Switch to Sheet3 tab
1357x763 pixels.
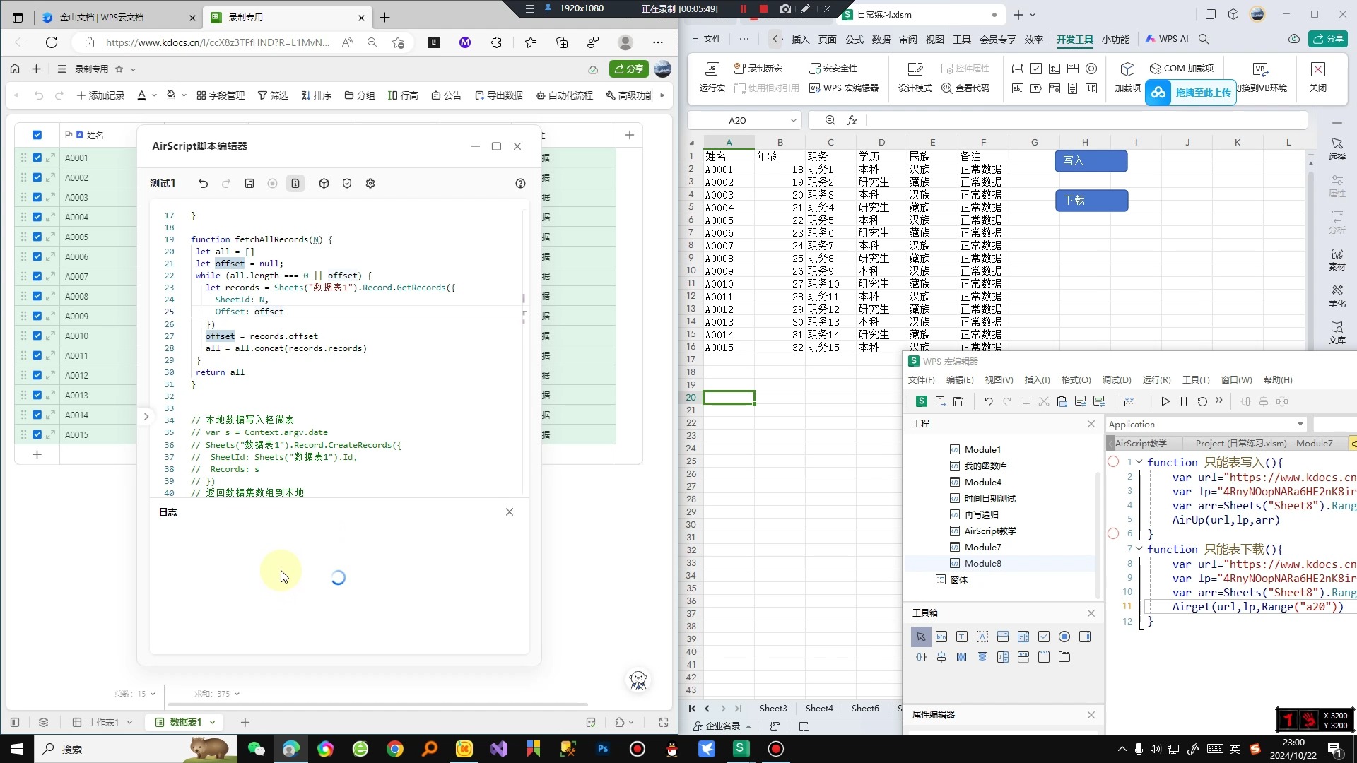click(773, 708)
